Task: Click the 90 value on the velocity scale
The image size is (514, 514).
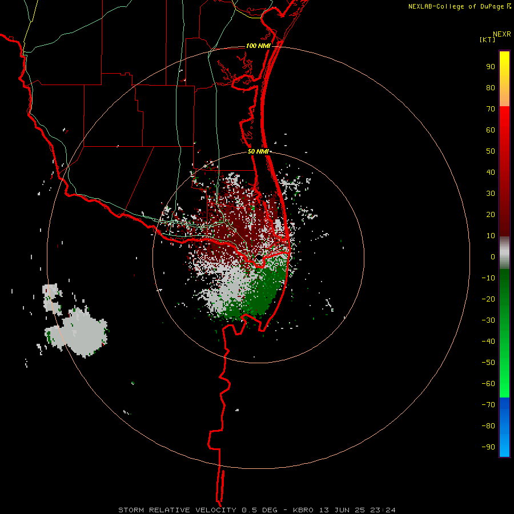Action: [491, 67]
